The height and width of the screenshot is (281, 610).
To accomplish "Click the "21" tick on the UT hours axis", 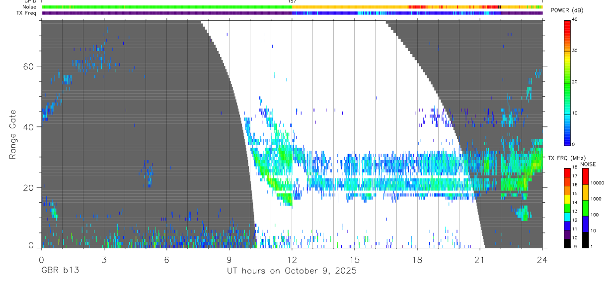I will click(x=479, y=259).
